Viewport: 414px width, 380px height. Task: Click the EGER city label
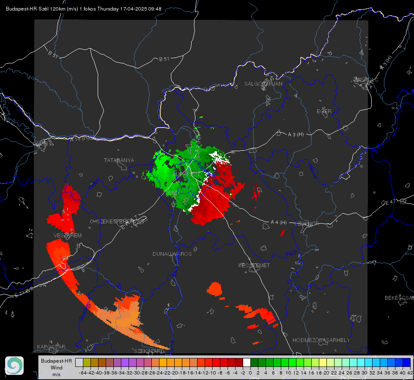coord(324,111)
